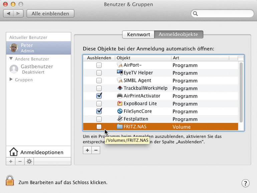Add a new user with sidebar plus button
Screen dimensions: 257x193
(x=11, y=161)
